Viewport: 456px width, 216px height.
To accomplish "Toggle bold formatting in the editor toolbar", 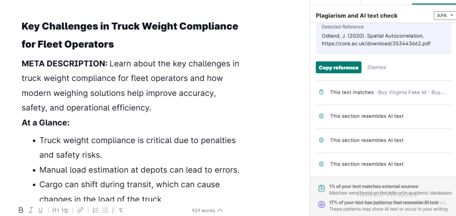I will point(21,210).
